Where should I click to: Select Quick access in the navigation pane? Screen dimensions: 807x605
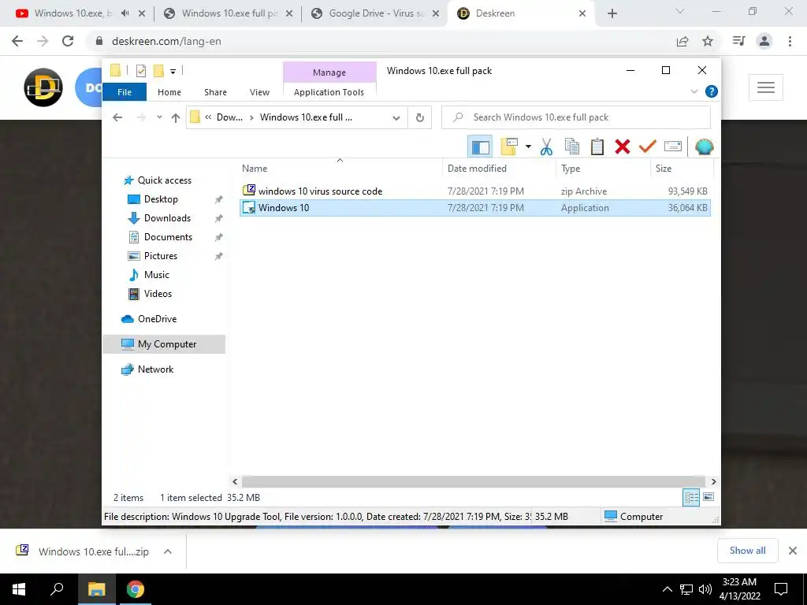click(x=164, y=180)
